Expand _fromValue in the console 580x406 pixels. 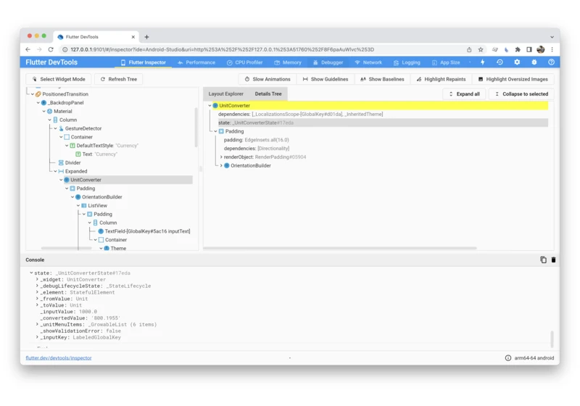[x=37, y=299]
